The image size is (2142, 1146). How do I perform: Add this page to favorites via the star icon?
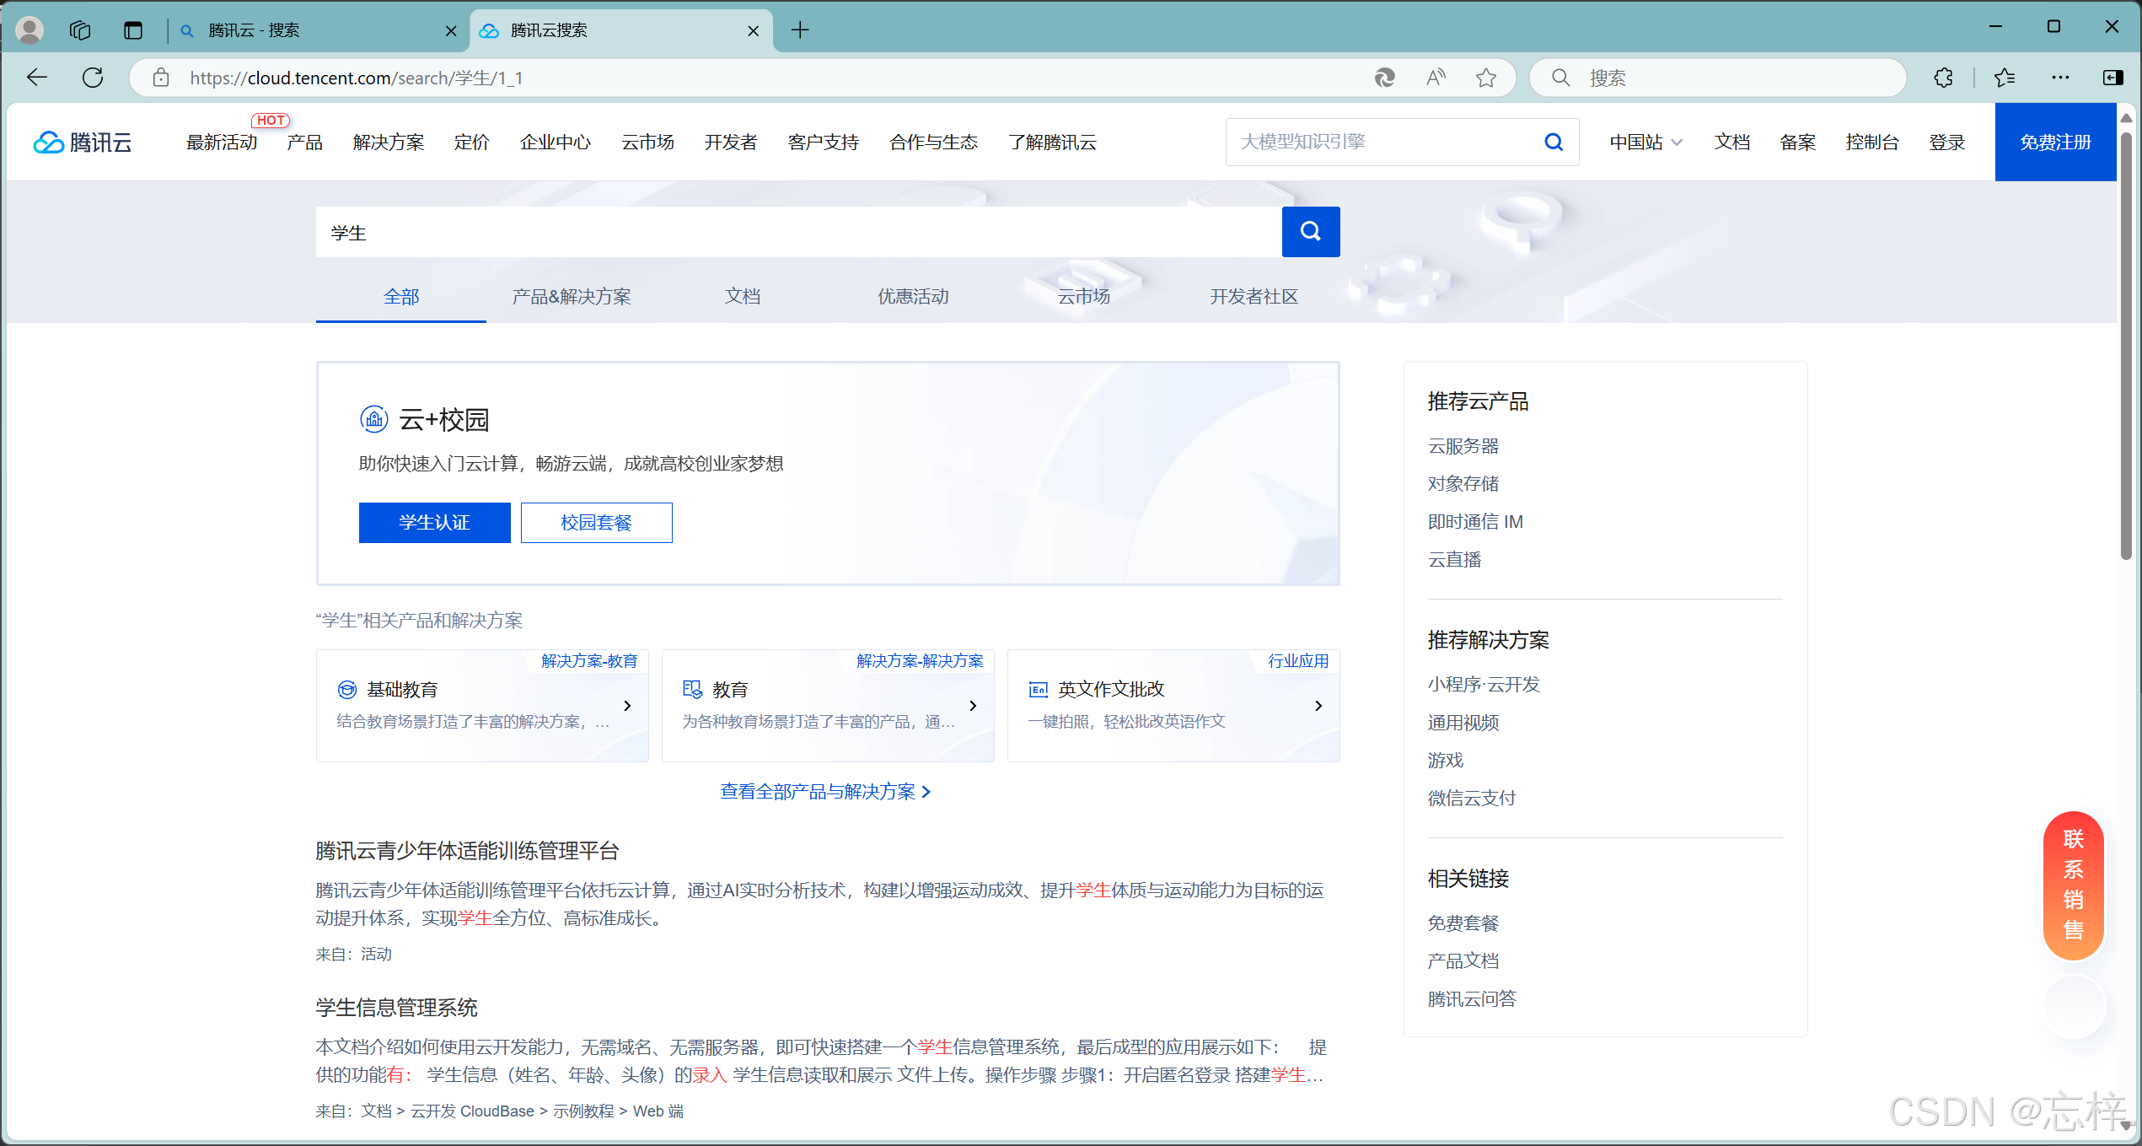pos(1485,78)
